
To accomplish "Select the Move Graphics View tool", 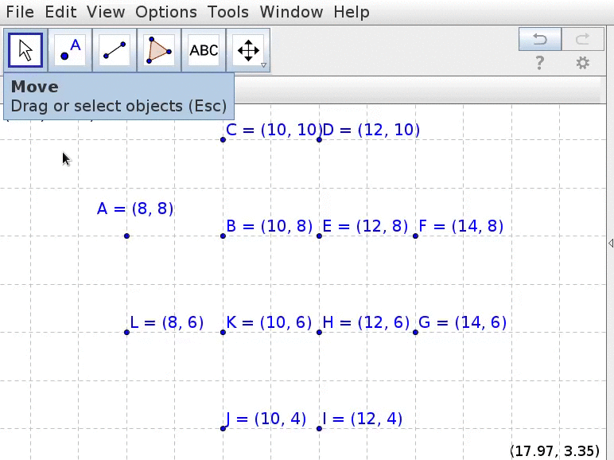I will tap(248, 50).
